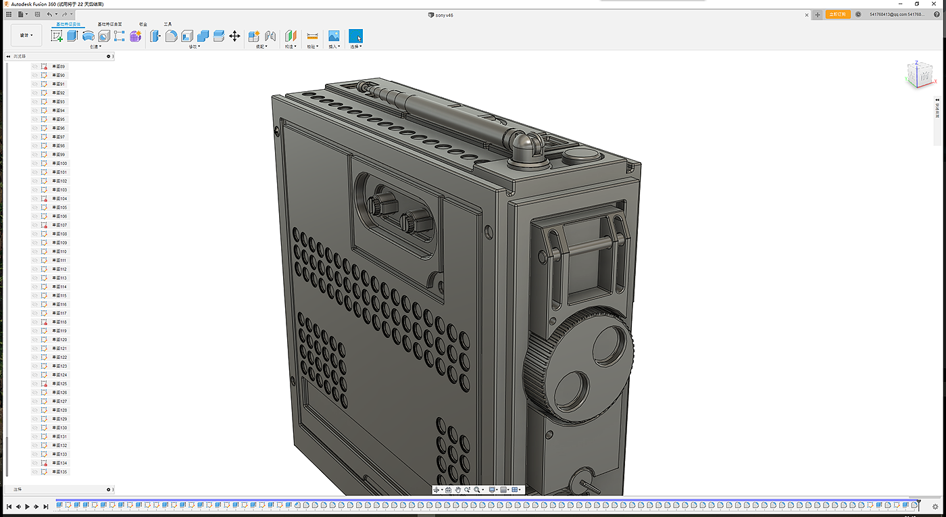Select the Extrude tool in toolbar
This screenshot has width=946, height=517.
[72, 36]
